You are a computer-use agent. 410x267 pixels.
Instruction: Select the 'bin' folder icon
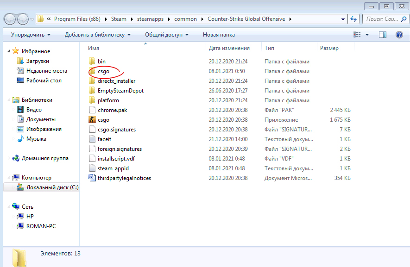(92, 62)
